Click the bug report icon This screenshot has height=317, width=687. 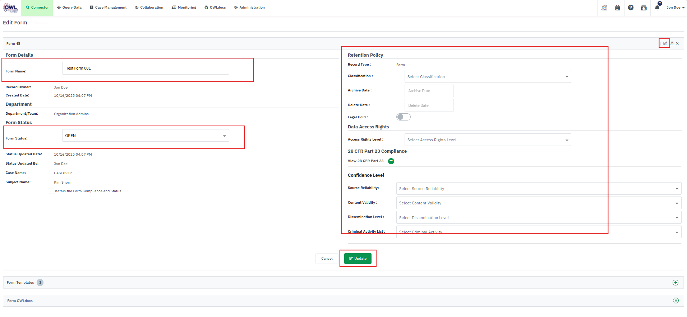(644, 8)
